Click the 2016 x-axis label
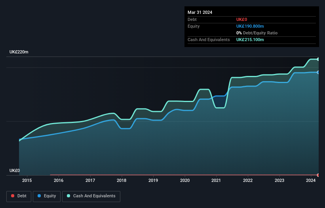The width and height of the screenshot is (325, 208). point(59,180)
